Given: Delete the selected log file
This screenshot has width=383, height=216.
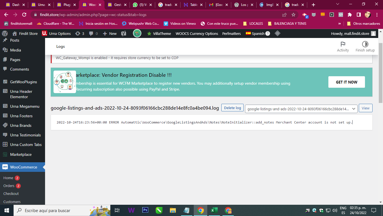Looking at the screenshot, I should click(232, 108).
